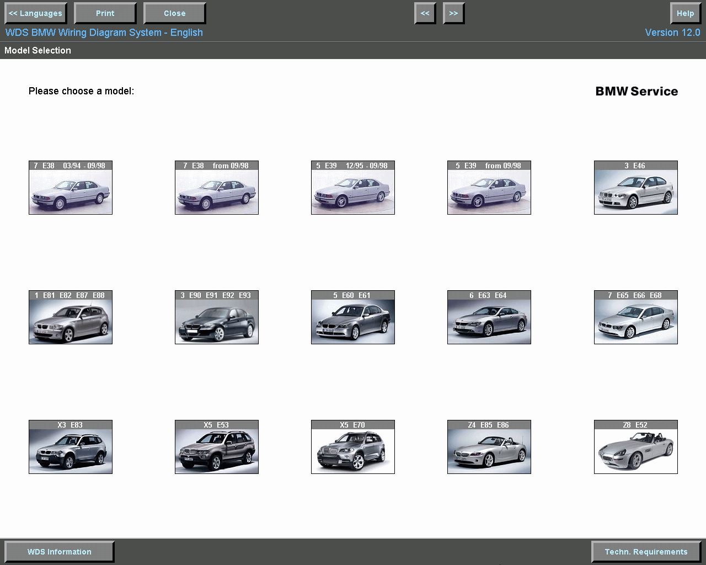Viewport: 706px width, 565px height.
Task: View the Techn. Requirements page
Action: coord(646,551)
